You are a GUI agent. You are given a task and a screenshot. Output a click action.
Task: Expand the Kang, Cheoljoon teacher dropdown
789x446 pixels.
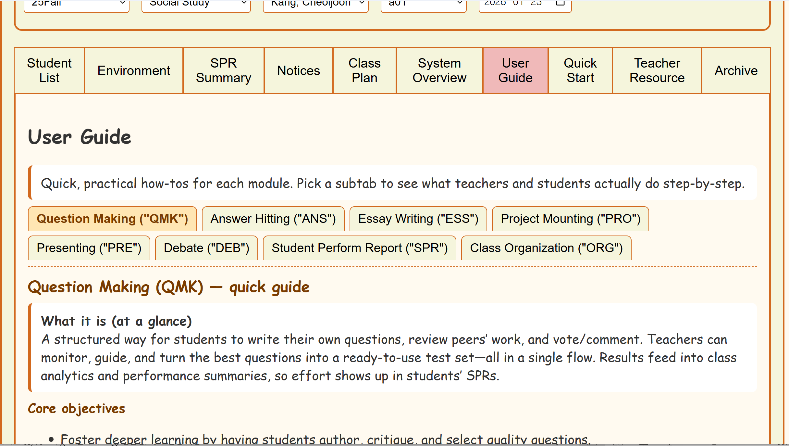[315, 5]
